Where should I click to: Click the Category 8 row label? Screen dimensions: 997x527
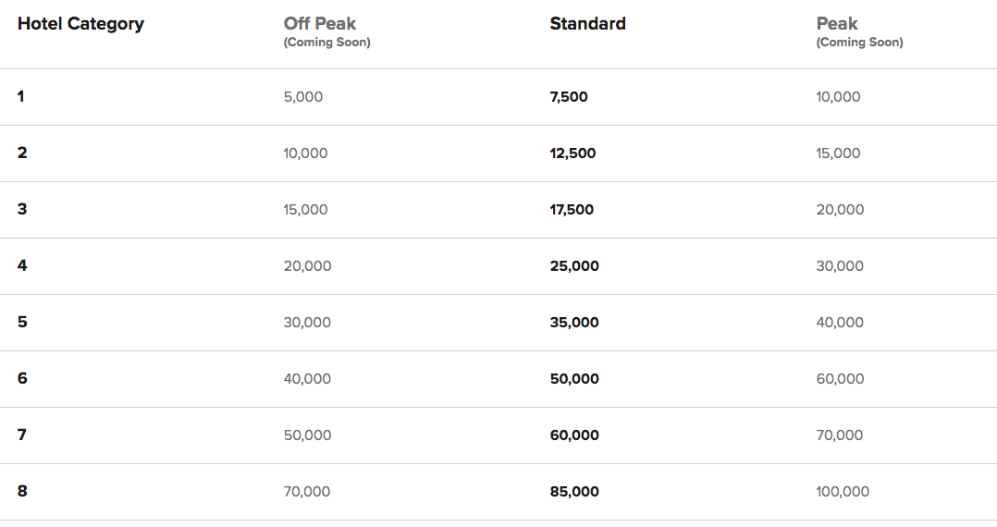coord(22,491)
